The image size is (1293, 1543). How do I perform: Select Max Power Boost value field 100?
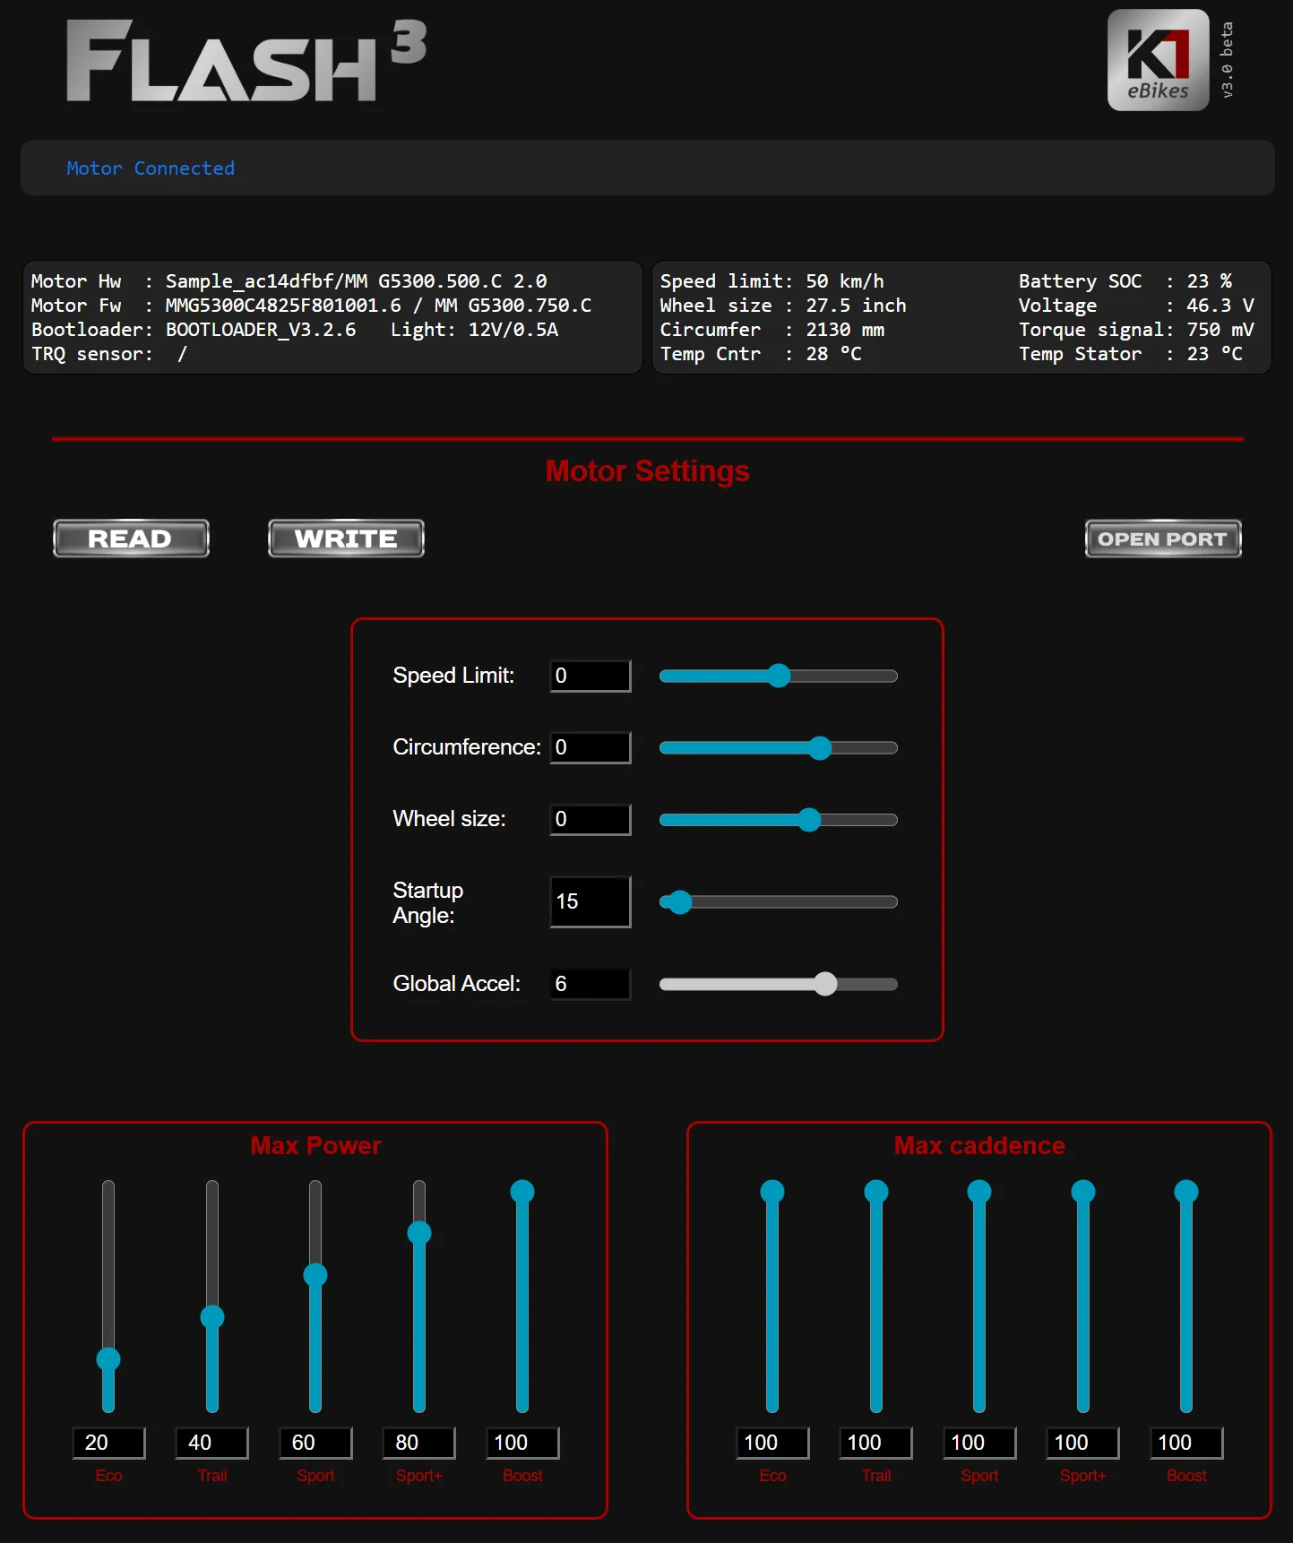522,1443
